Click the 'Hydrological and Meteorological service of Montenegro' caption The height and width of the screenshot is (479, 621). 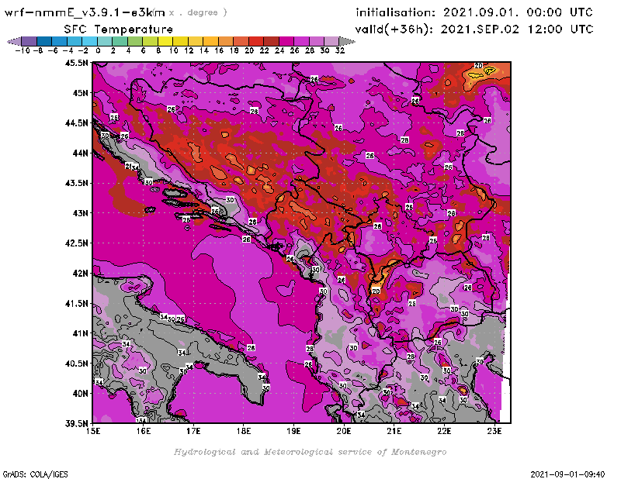coord(310,452)
